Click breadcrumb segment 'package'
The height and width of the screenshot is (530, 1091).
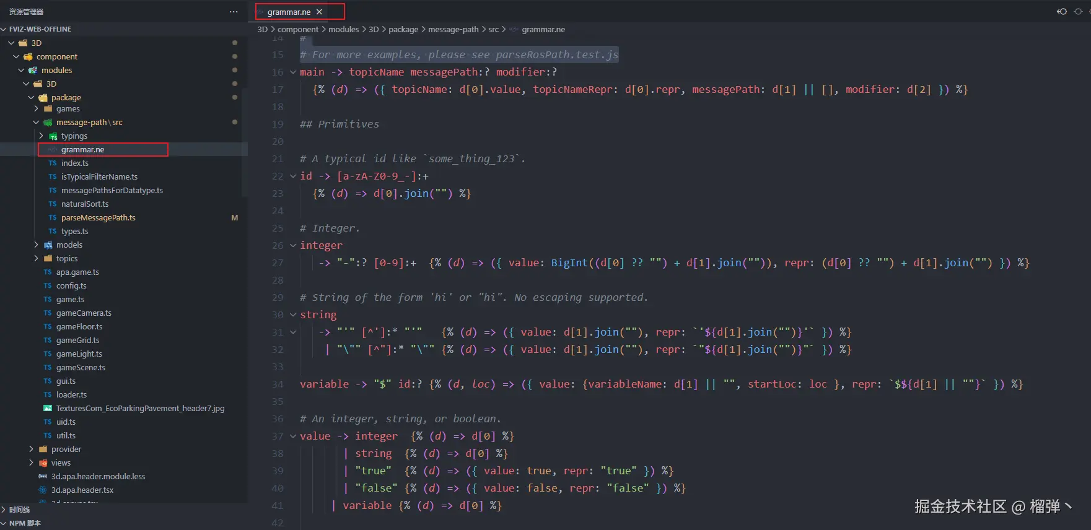click(403, 29)
